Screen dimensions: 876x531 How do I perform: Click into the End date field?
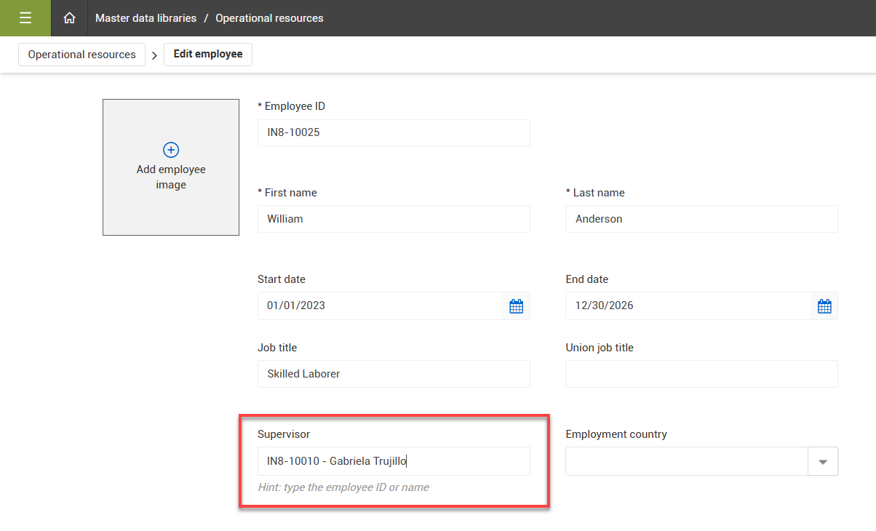[688, 306]
